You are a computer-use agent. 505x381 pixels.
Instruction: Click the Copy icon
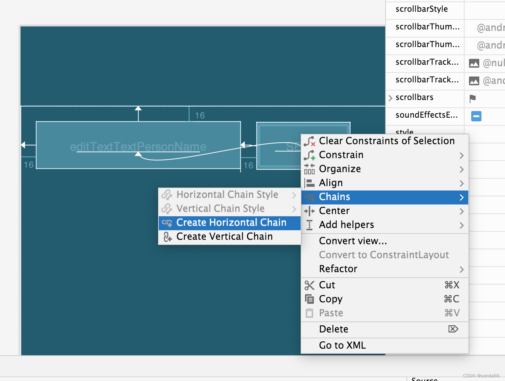(309, 299)
